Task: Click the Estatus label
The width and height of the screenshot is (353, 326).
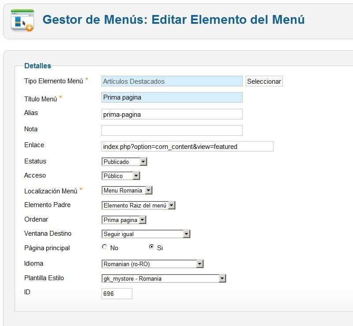Action: [x=35, y=161]
